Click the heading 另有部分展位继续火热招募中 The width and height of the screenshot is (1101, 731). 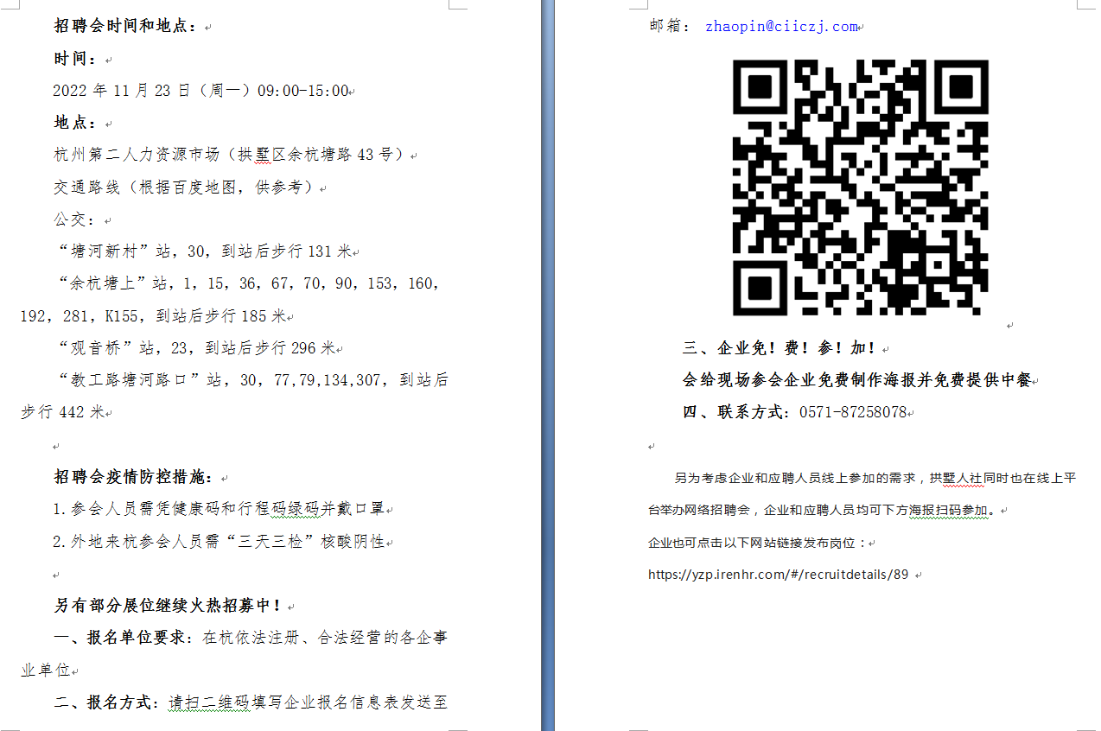click(x=168, y=606)
